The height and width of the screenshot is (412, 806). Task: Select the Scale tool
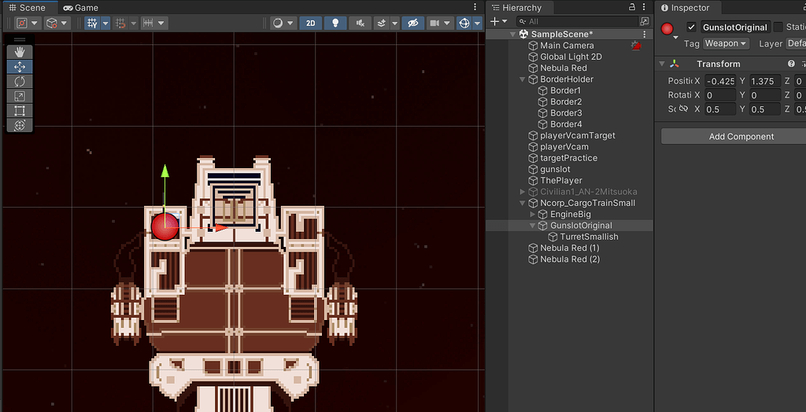click(x=20, y=96)
